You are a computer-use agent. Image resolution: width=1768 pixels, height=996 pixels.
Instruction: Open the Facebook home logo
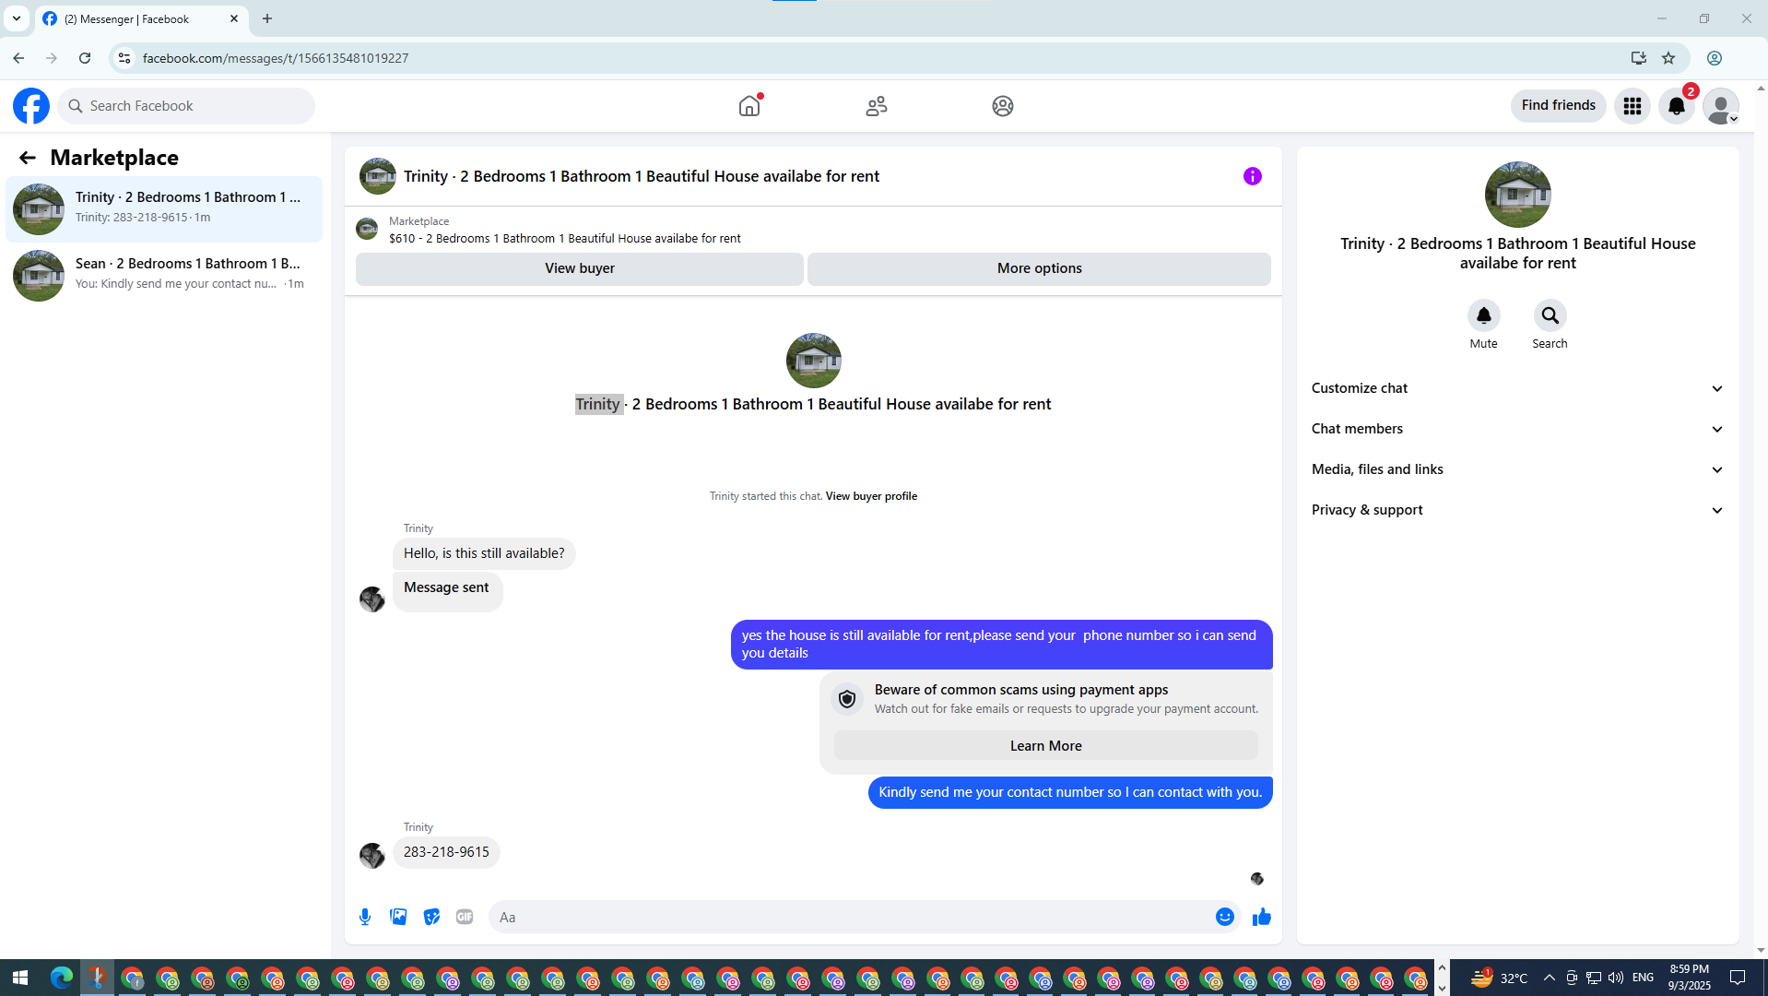click(x=31, y=106)
